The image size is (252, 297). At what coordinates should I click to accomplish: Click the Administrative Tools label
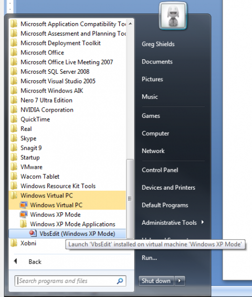(169, 223)
